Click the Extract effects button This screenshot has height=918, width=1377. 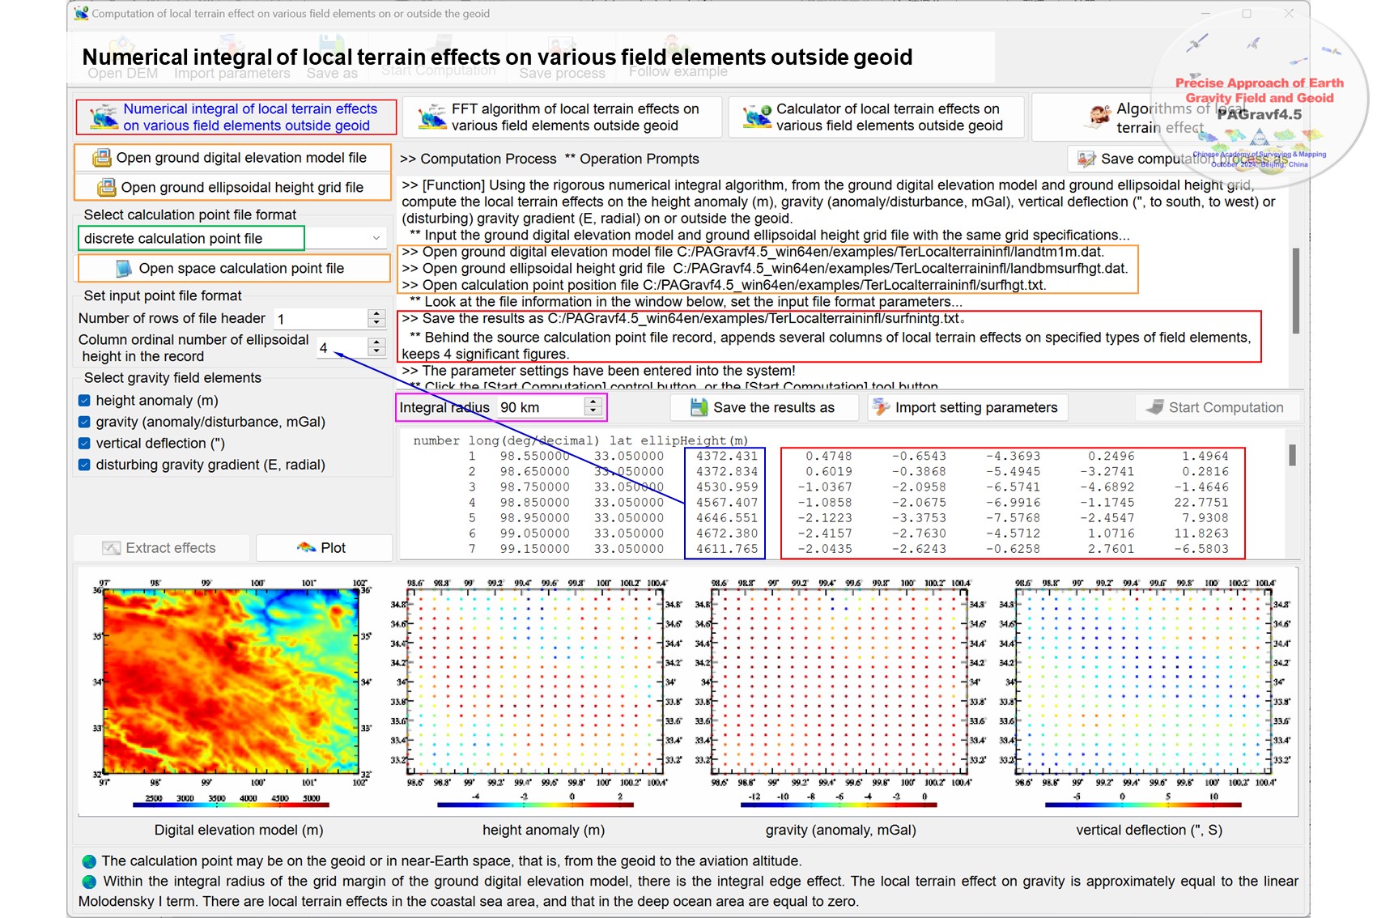pyautogui.click(x=161, y=548)
